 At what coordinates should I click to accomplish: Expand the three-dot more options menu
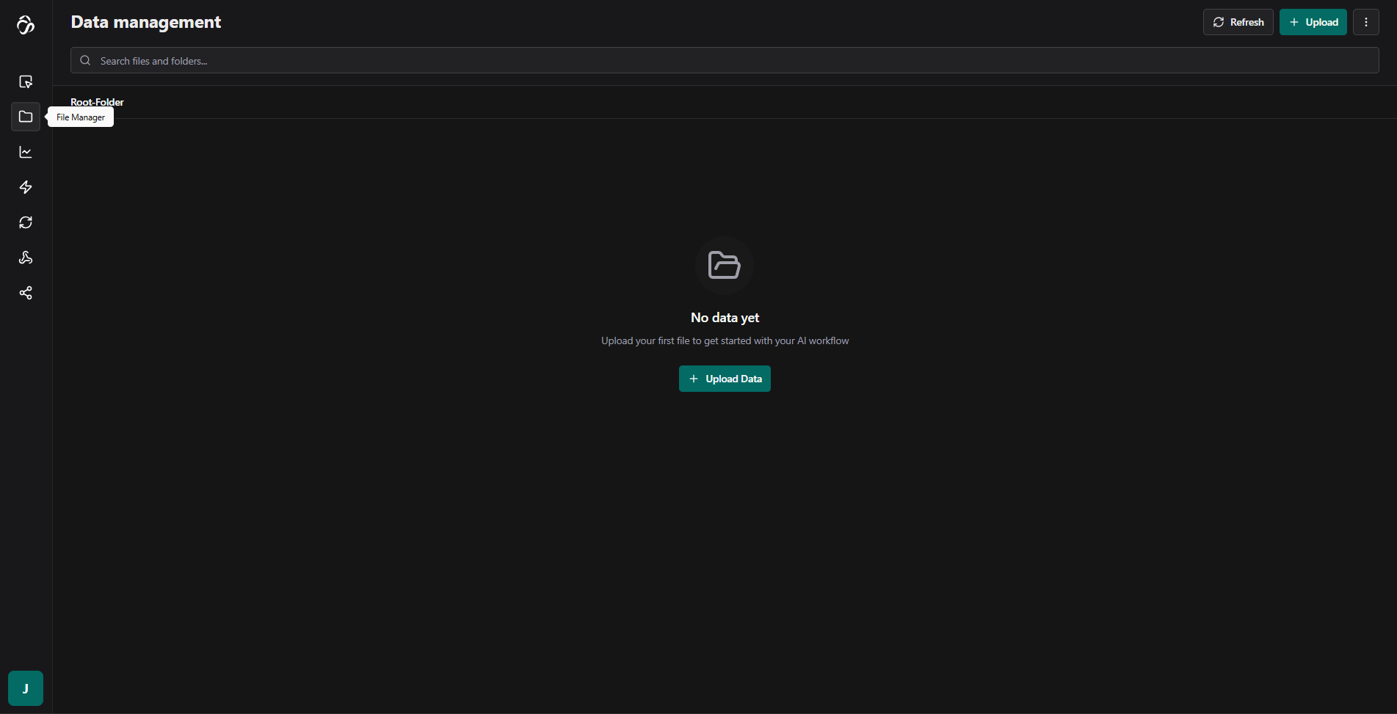1365,22
